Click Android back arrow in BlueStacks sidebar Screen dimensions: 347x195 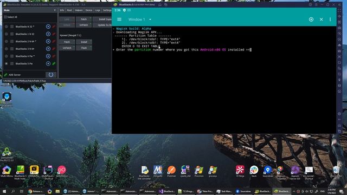click(339, 120)
